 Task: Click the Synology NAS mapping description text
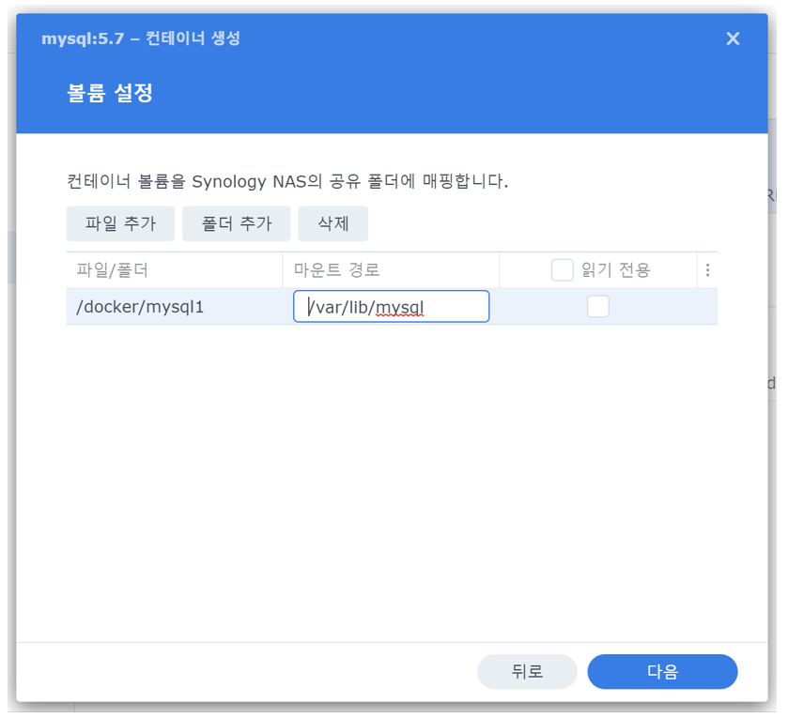coord(287,181)
